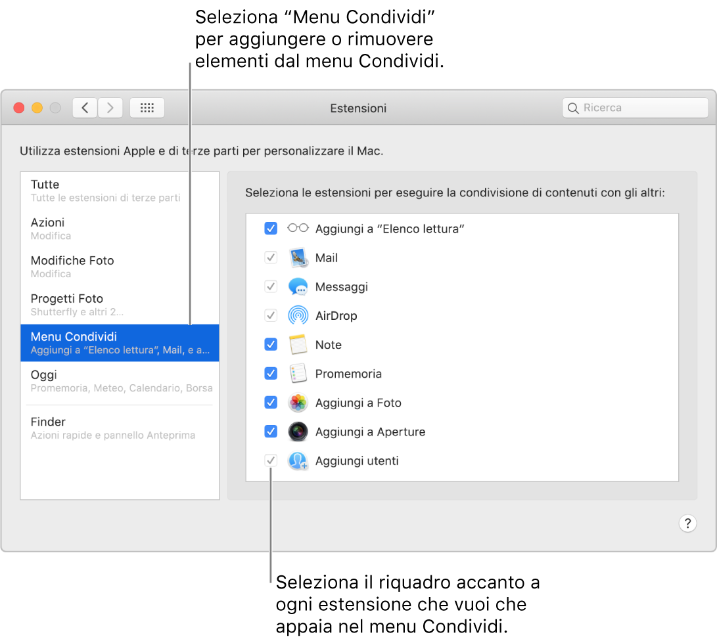
Task: Select Progetti Foto in sidebar
Action: 120,305
